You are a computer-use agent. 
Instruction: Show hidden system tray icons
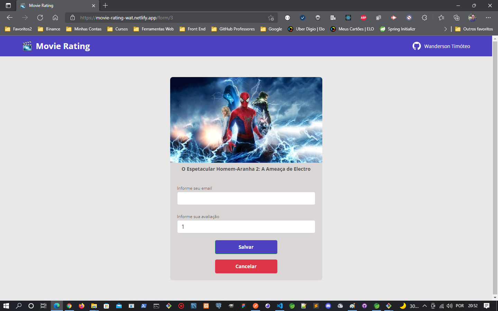(425, 306)
